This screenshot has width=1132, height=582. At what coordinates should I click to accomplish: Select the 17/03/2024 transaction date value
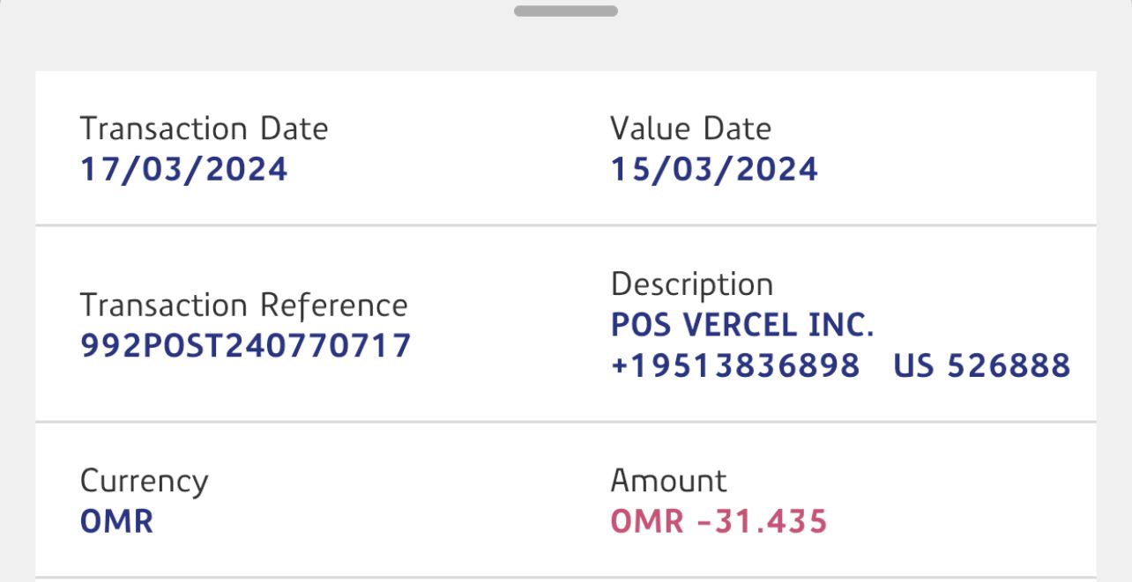click(183, 169)
